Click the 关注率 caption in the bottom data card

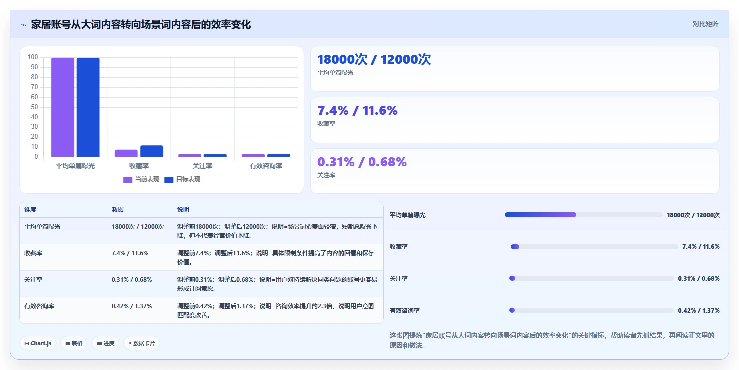(326, 175)
